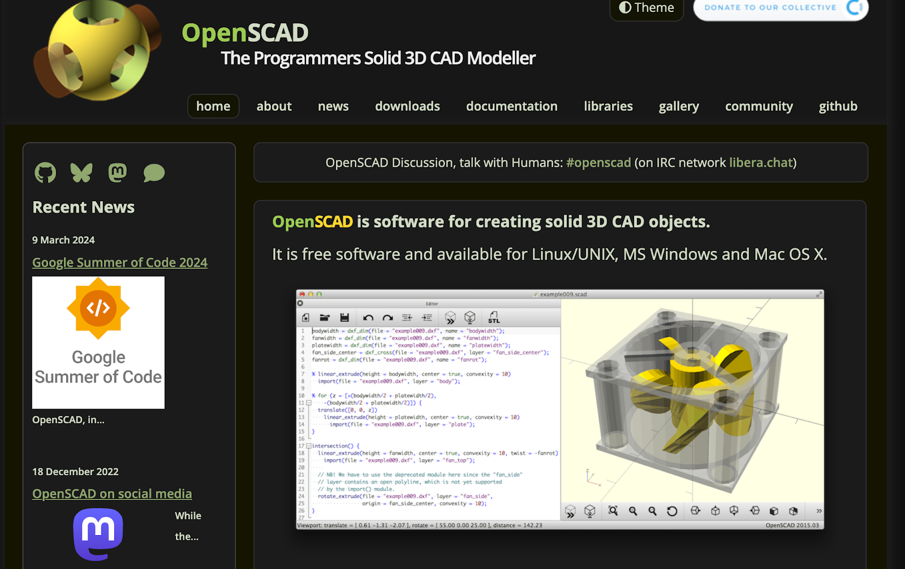Open the github nav link
The width and height of the screenshot is (905, 569).
pyautogui.click(x=838, y=106)
